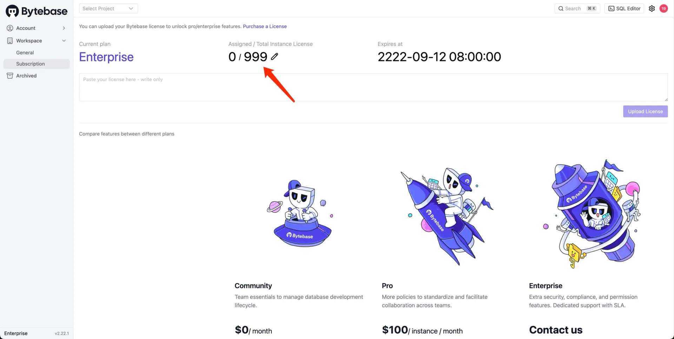
Task: Select the Subscription menu item
Action: tap(37, 64)
